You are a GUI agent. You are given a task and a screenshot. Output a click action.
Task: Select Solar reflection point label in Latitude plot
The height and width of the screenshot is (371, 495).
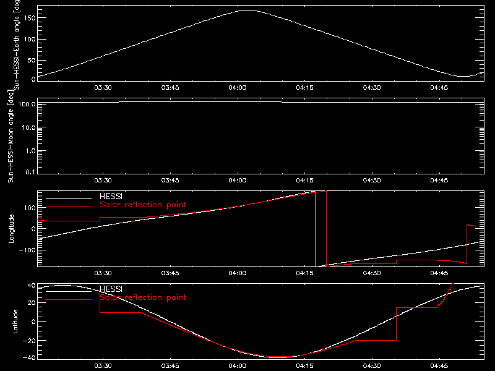[x=143, y=297]
